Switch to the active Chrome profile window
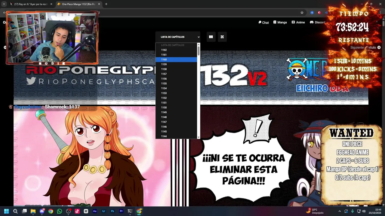The height and width of the screenshot is (216, 385). (x=139, y=211)
